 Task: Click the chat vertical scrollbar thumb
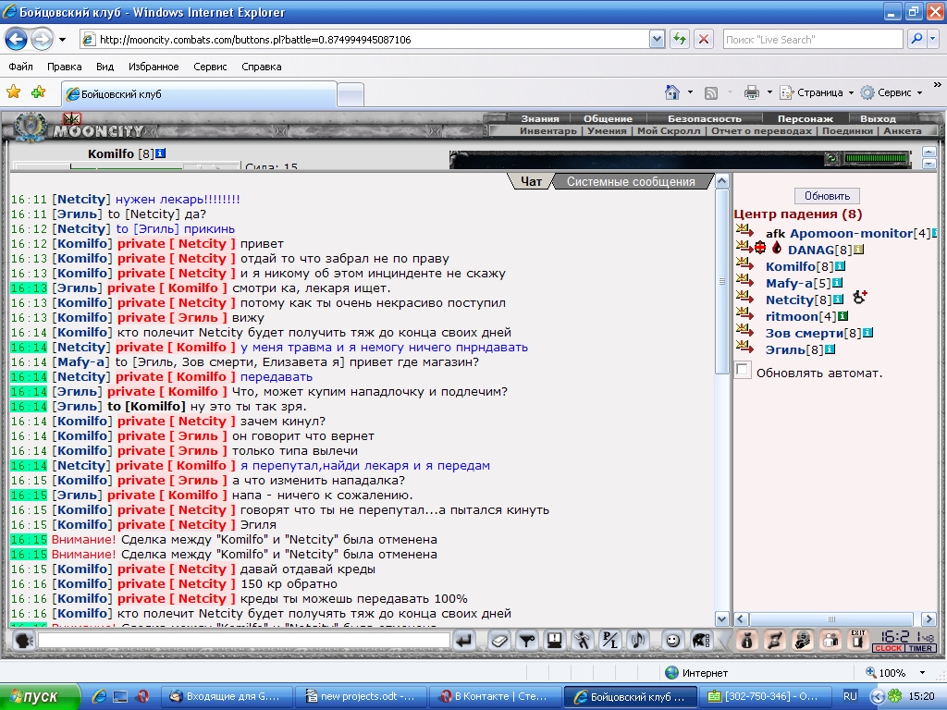click(721, 281)
